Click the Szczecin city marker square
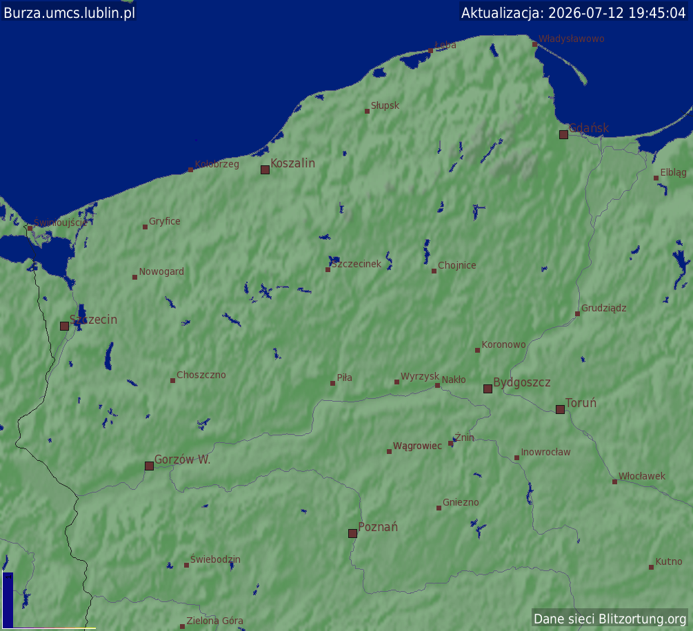The height and width of the screenshot is (631, 693). (65, 327)
